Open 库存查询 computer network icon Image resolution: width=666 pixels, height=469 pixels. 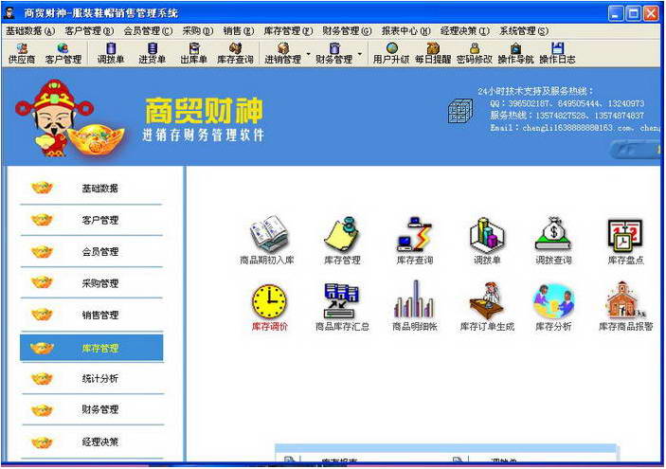point(414,234)
